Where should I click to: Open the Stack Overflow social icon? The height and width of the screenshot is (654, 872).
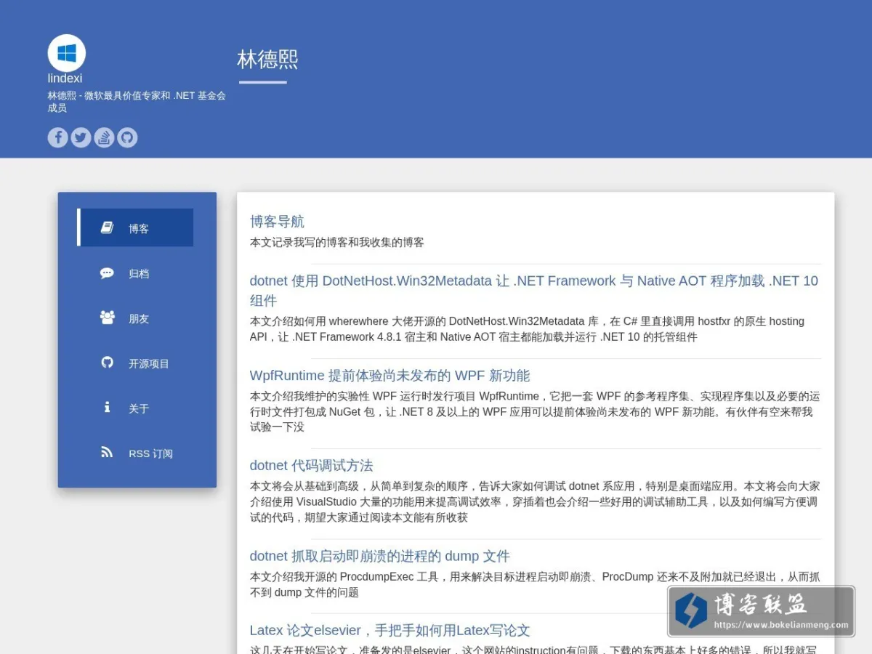[x=105, y=137]
